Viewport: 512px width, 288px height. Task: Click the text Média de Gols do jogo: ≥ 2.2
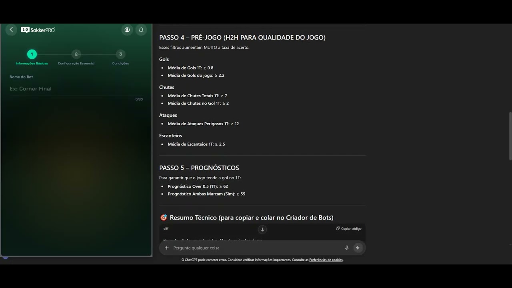[x=196, y=76]
